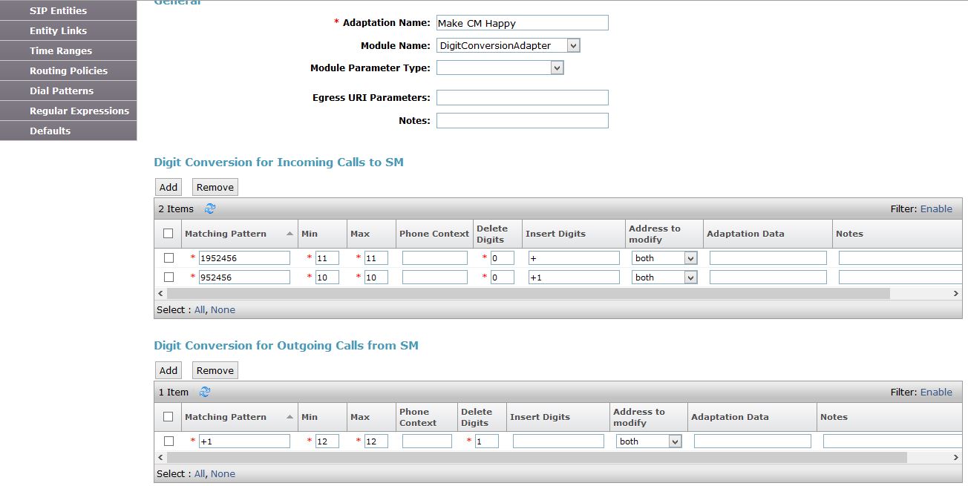The width and height of the screenshot is (968, 486).
Task: Open Dial Patterns in the sidebar
Action: [62, 91]
